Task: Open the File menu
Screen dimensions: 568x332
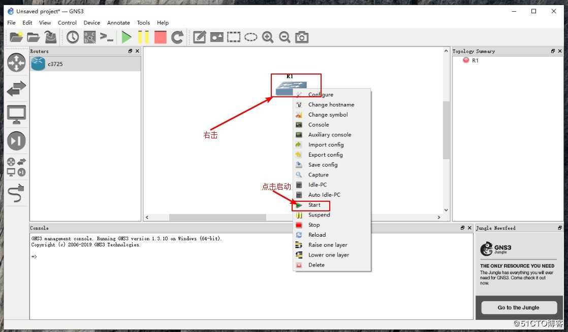Action: point(11,22)
